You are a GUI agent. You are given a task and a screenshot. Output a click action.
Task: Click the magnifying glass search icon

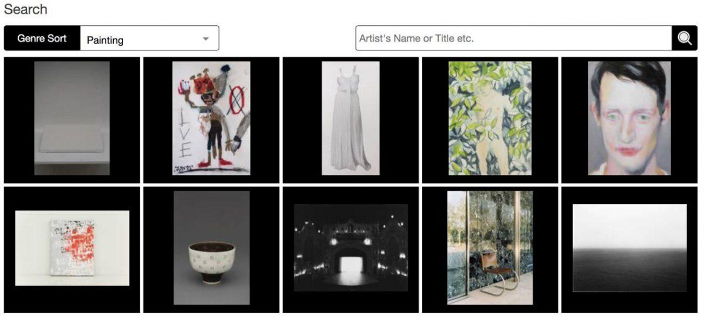[685, 38]
